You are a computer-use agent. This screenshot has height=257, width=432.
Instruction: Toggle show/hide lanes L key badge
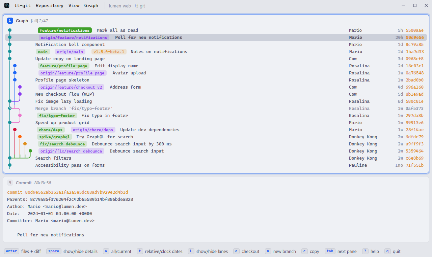(191, 251)
